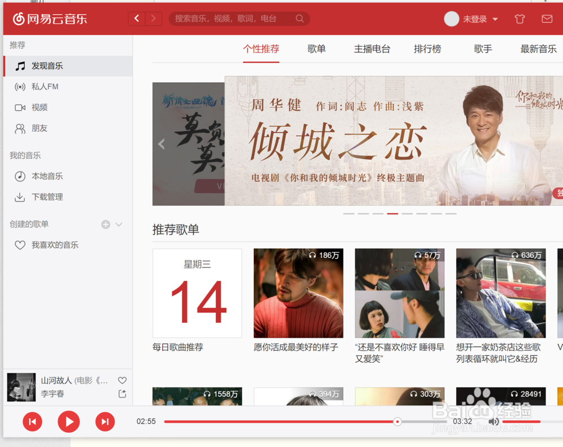563x447 pixels.
Task: Switch to the 歌手 tab
Action: pos(483,49)
